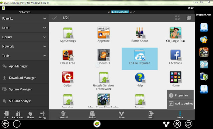Viewport: 213px width, 129px height.
Task: Select the Google Services Framework icon
Action: pyautogui.click(x=104, y=77)
